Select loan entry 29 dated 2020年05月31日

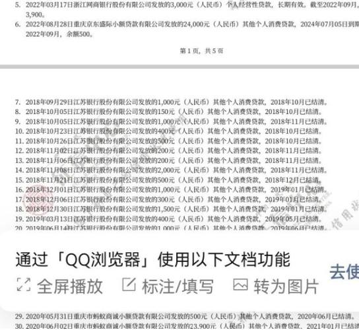(185, 317)
